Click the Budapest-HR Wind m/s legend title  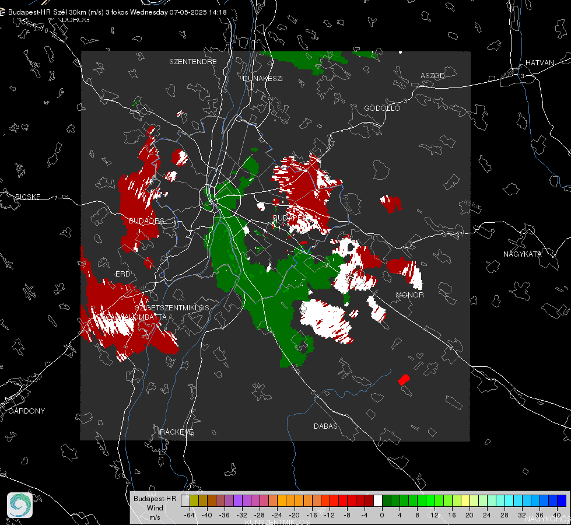155,508
